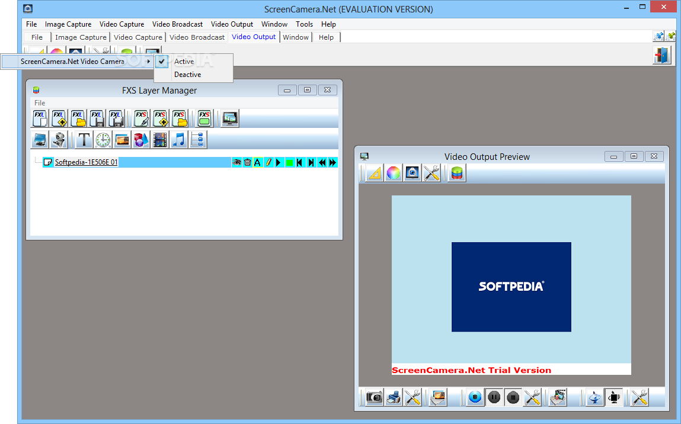Open File menu in FXS Layer Manager

pyautogui.click(x=40, y=103)
